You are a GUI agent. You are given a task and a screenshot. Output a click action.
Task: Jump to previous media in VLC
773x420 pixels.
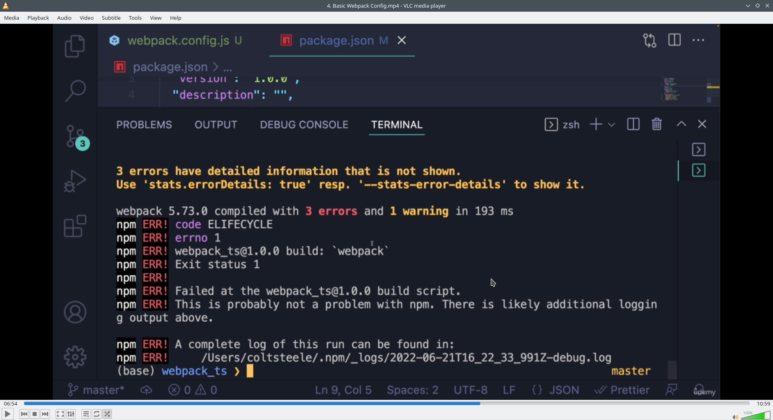point(24,414)
